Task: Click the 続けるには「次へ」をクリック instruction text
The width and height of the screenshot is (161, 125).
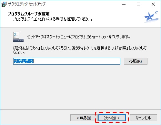Action: [80, 50]
